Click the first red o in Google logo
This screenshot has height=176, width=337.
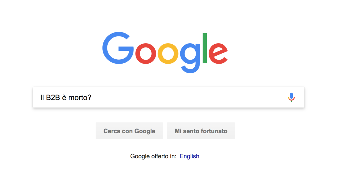pyautogui.click(x=146, y=53)
